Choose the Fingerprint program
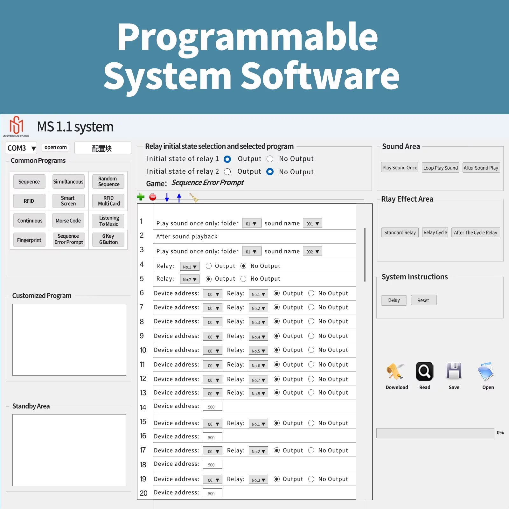The image size is (509, 509). [x=29, y=240]
